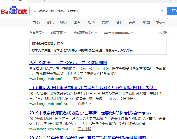Click the www.hongruweb.com/ck/c... URL
The width and height of the screenshot is (177, 139).
point(50,104)
